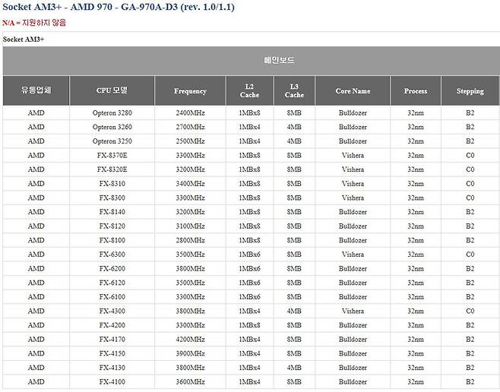
Task: Click the 2500MHz frequency of Opteron 3250
Action: coord(191,141)
